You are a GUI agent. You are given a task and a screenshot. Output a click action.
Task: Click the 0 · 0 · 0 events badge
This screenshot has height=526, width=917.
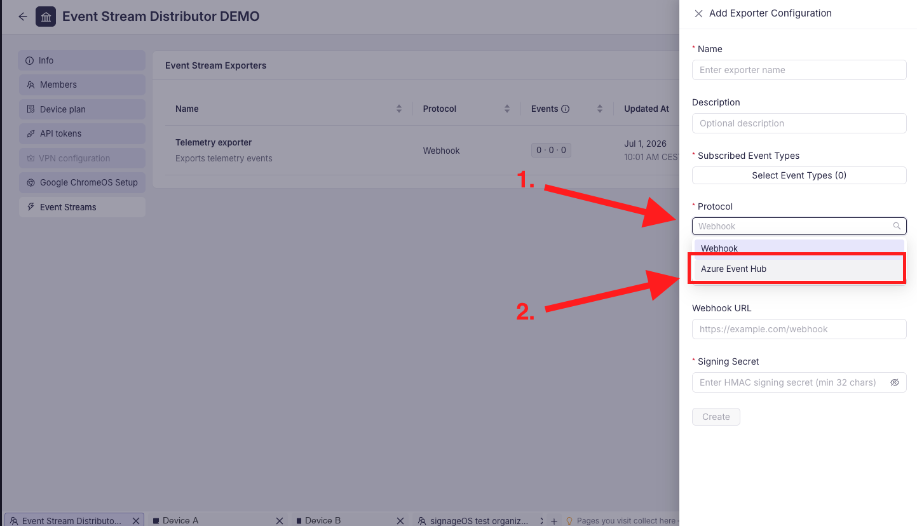552,151
